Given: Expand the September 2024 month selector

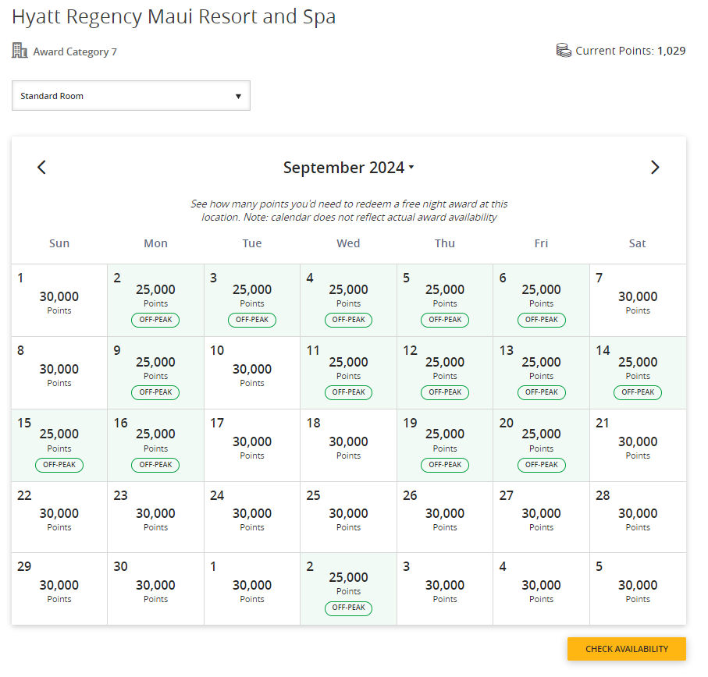Looking at the screenshot, I should 348,168.
